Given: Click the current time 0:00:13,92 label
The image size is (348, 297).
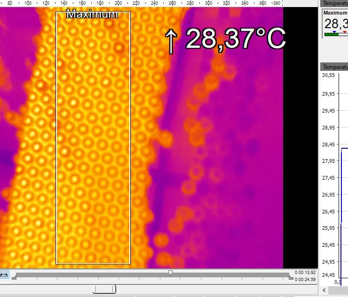Looking at the screenshot, I should tap(305, 273).
